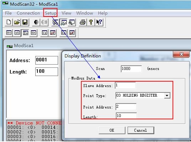The width and height of the screenshot is (191, 142).
Task: Close the Display Definition dialog
Action: click(x=181, y=54)
